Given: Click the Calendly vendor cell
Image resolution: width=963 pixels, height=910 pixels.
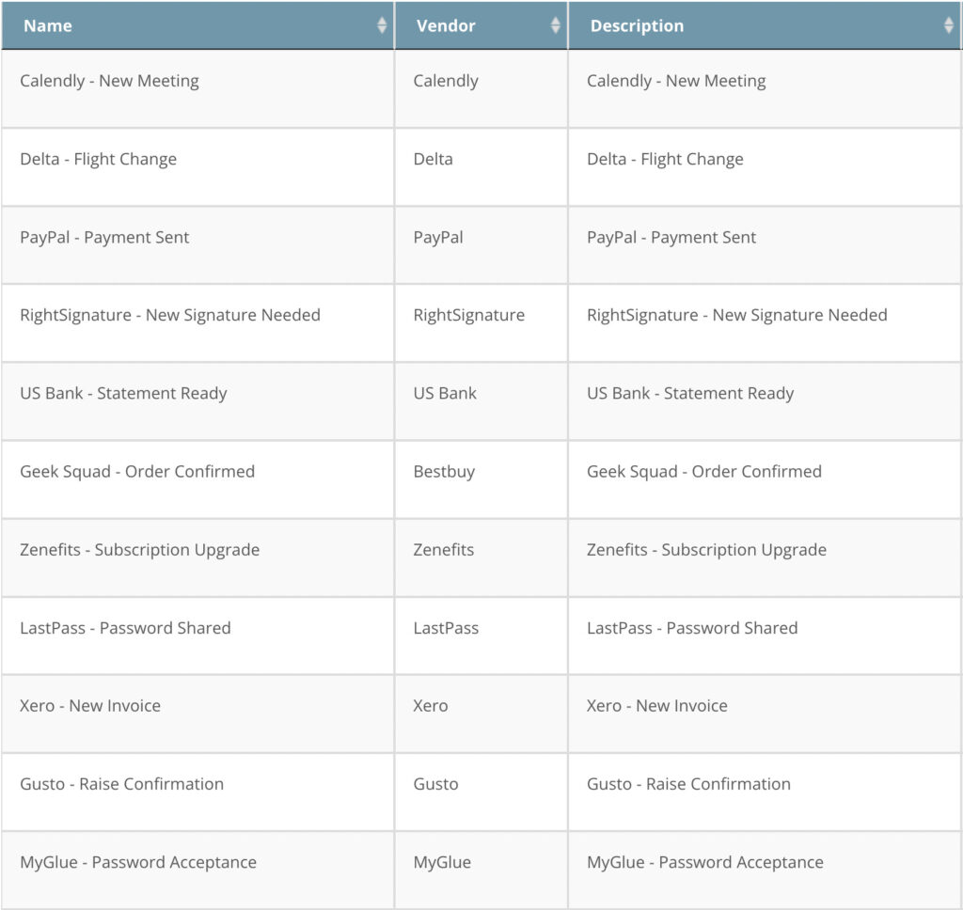Looking at the screenshot, I should click(x=446, y=81).
